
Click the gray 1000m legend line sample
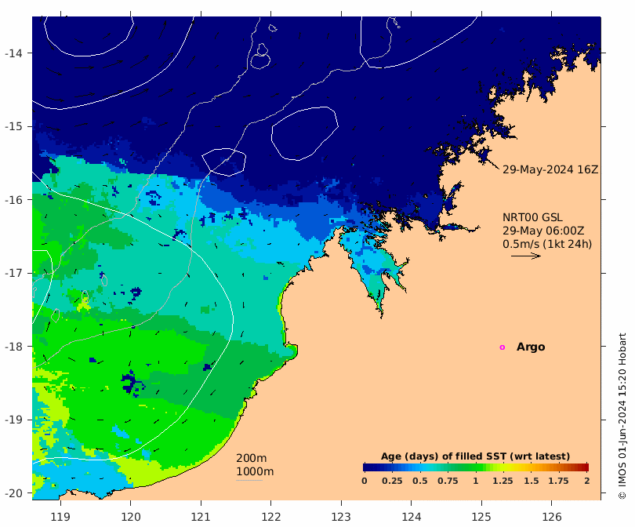tap(249, 481)
